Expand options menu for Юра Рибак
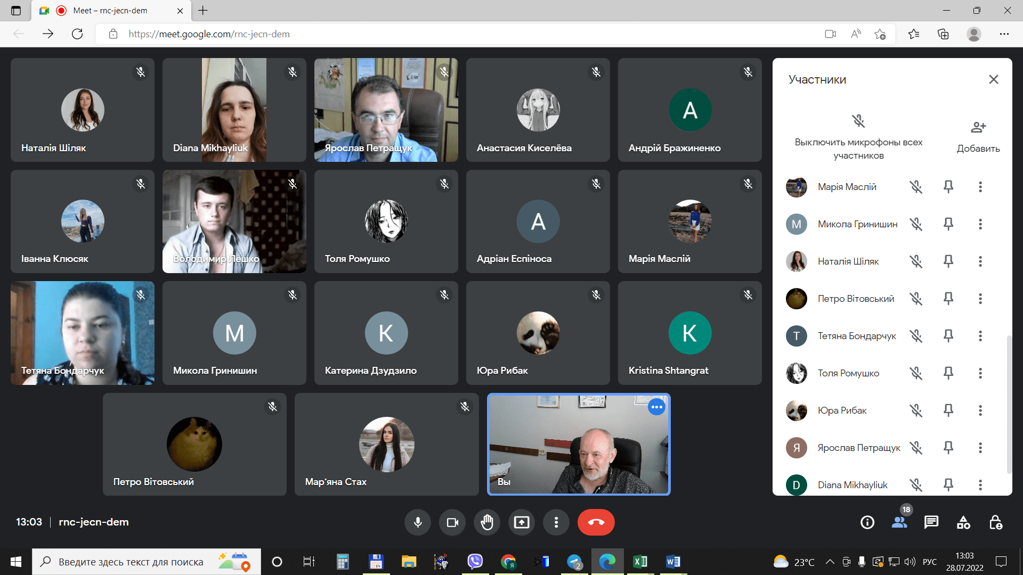The height and width of the screenshot is (575, 1023). pyautogui.click(x=980, y=410)
